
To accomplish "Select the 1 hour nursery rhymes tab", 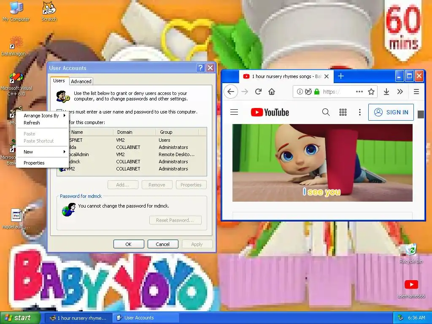I will click(x=286, y=76).
